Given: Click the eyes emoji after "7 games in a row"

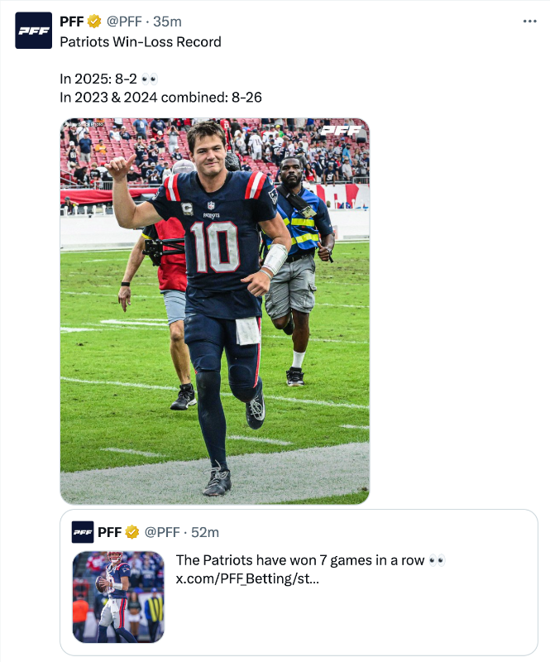Looking at the screenshot, I should click(437, 560).
